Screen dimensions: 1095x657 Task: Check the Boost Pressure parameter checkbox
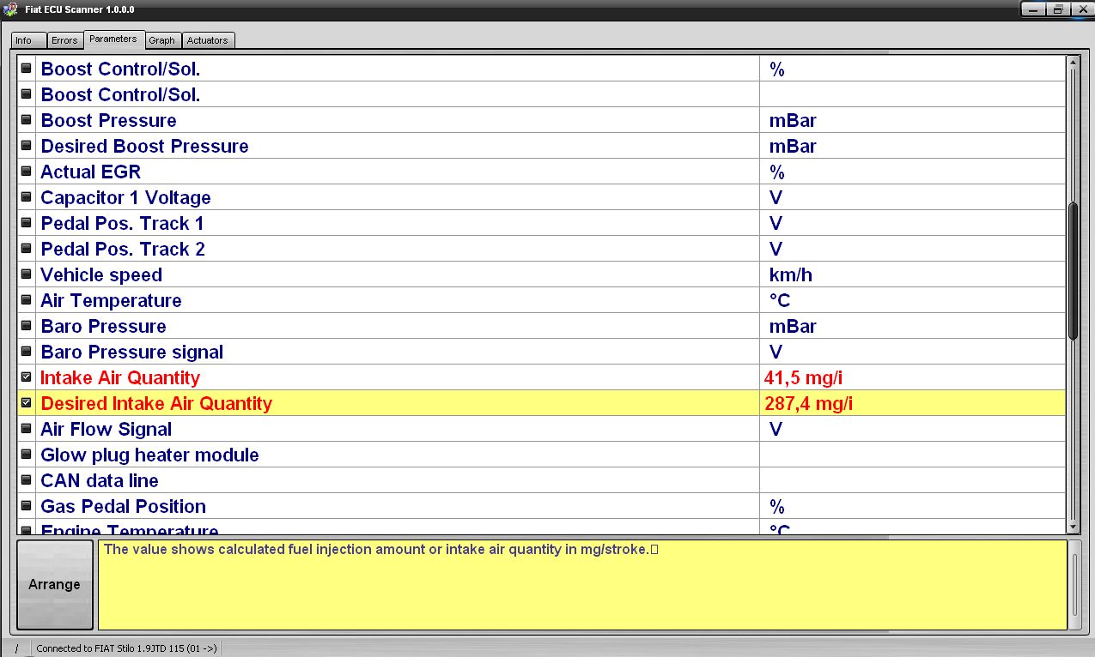click(x=26, y=119)
